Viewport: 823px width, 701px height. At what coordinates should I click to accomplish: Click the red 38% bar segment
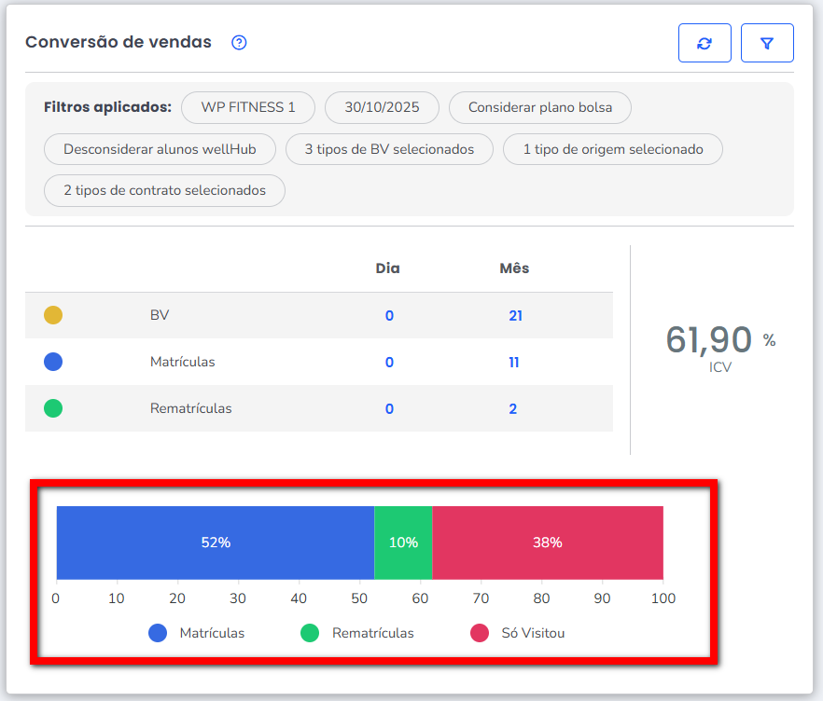coord(548,543)
